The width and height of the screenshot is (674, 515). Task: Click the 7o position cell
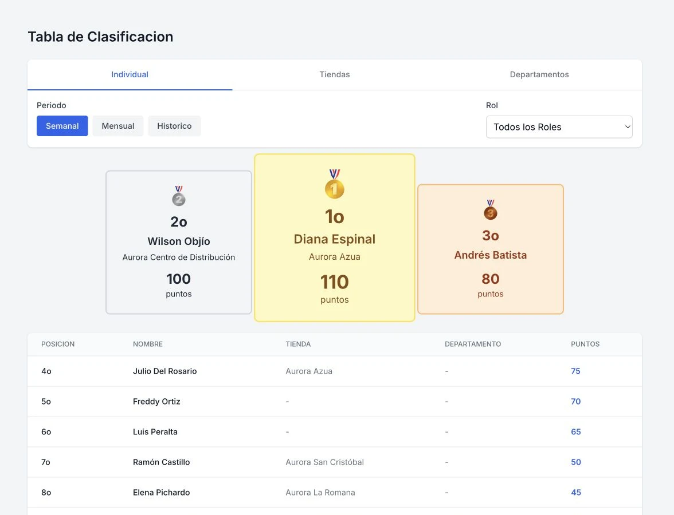pos(46,462)
